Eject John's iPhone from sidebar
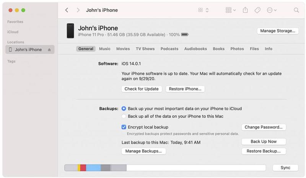The image size is (306, 178). click(49, 50)
